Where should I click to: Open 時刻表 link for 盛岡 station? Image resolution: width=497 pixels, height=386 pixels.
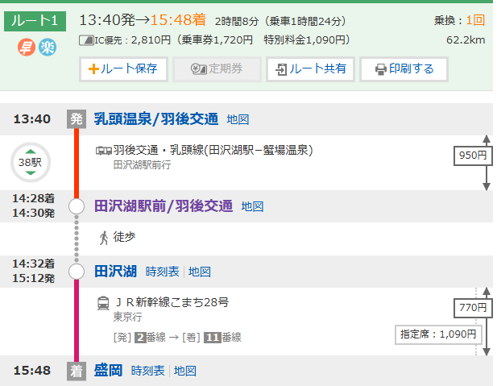147,371
